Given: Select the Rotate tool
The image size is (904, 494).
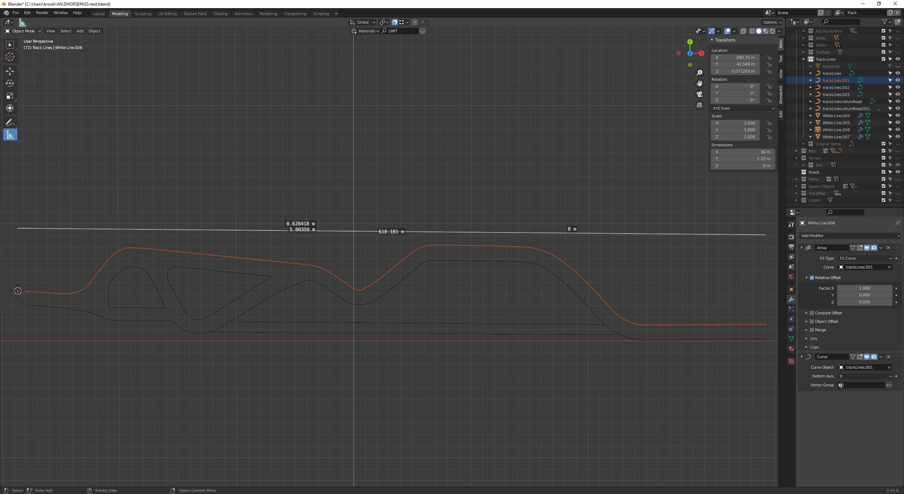Looking at the screenshot, I should click(10, 83).
